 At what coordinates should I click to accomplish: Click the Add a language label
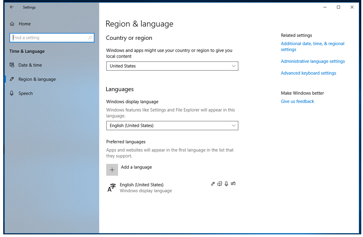pos(136,167)
